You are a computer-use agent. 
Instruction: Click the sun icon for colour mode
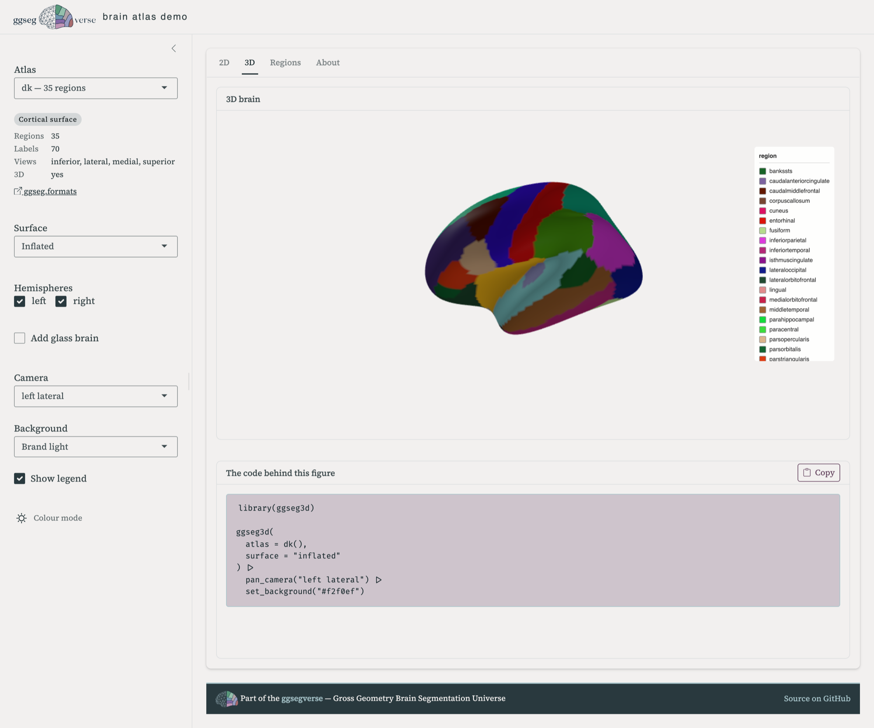(x=21, y=518)
